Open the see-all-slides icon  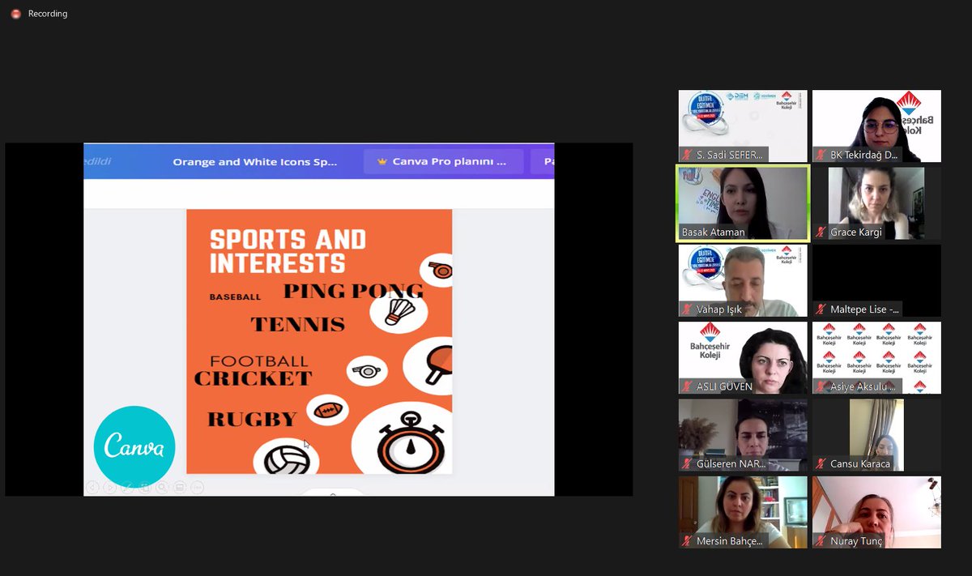click(145, 488)
